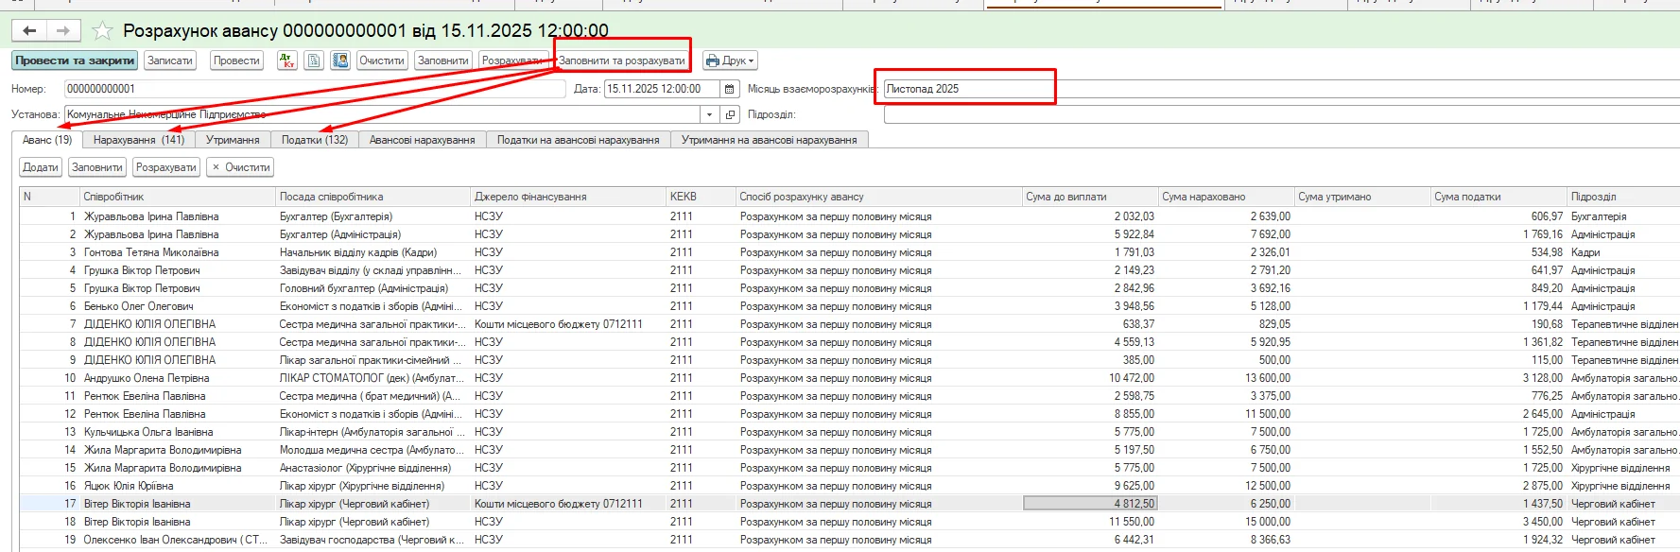Click the Спосіб розрахунку авансу column header

coord(879,197)
